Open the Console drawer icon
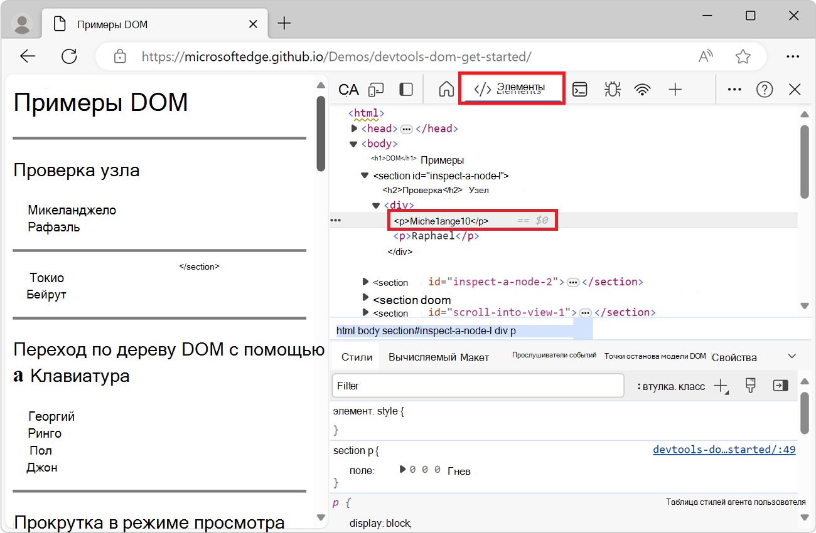The width and height of the screenshot is (816, 533). (x=579, y=89)
